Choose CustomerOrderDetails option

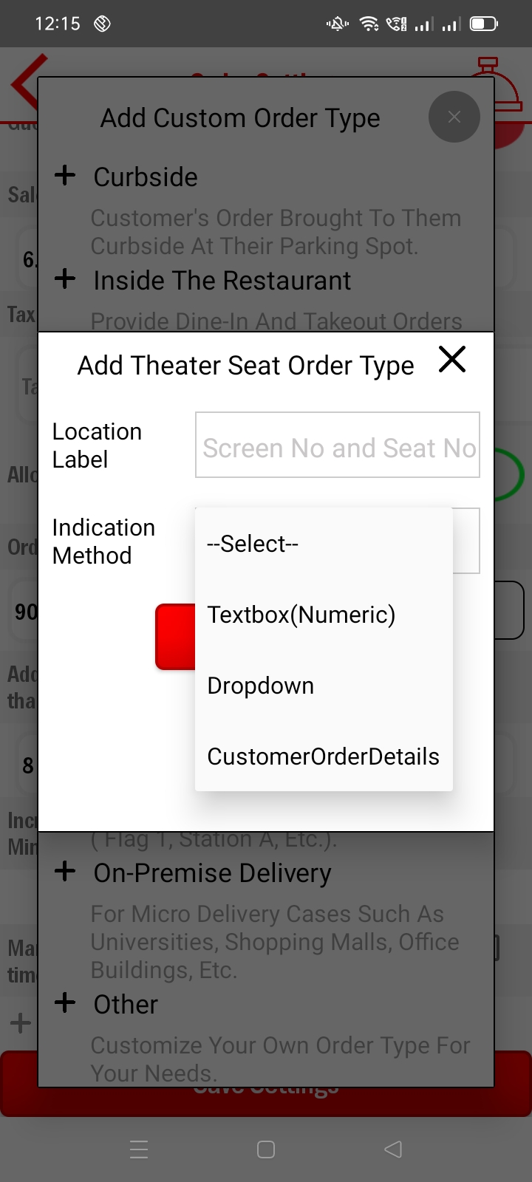323,756
